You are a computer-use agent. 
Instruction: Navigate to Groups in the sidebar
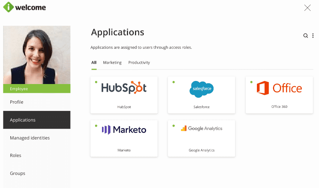pyautogui.click(x=18, y=173)
